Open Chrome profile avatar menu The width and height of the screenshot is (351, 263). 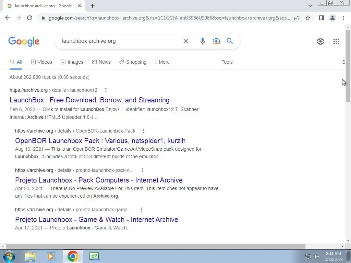point(332,18)
